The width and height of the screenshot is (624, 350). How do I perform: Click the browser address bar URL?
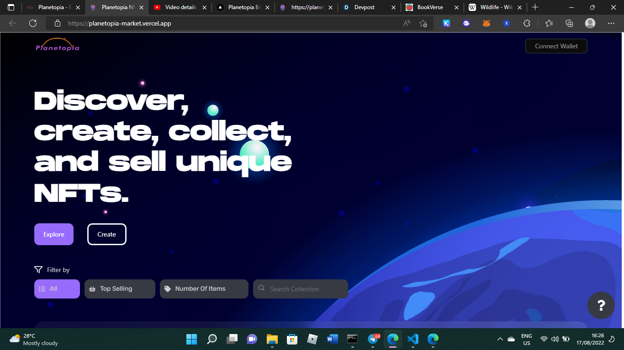(120, 23)
